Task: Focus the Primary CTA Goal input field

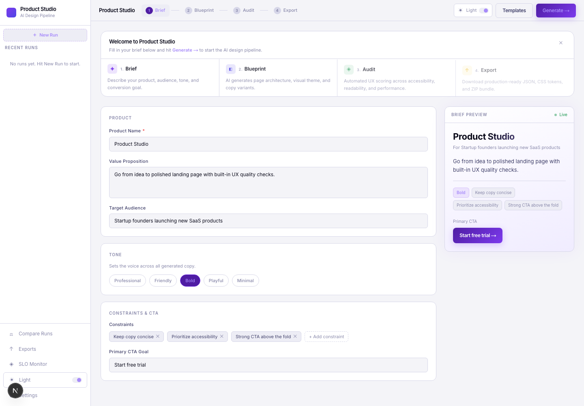Action: coord(268,365)
